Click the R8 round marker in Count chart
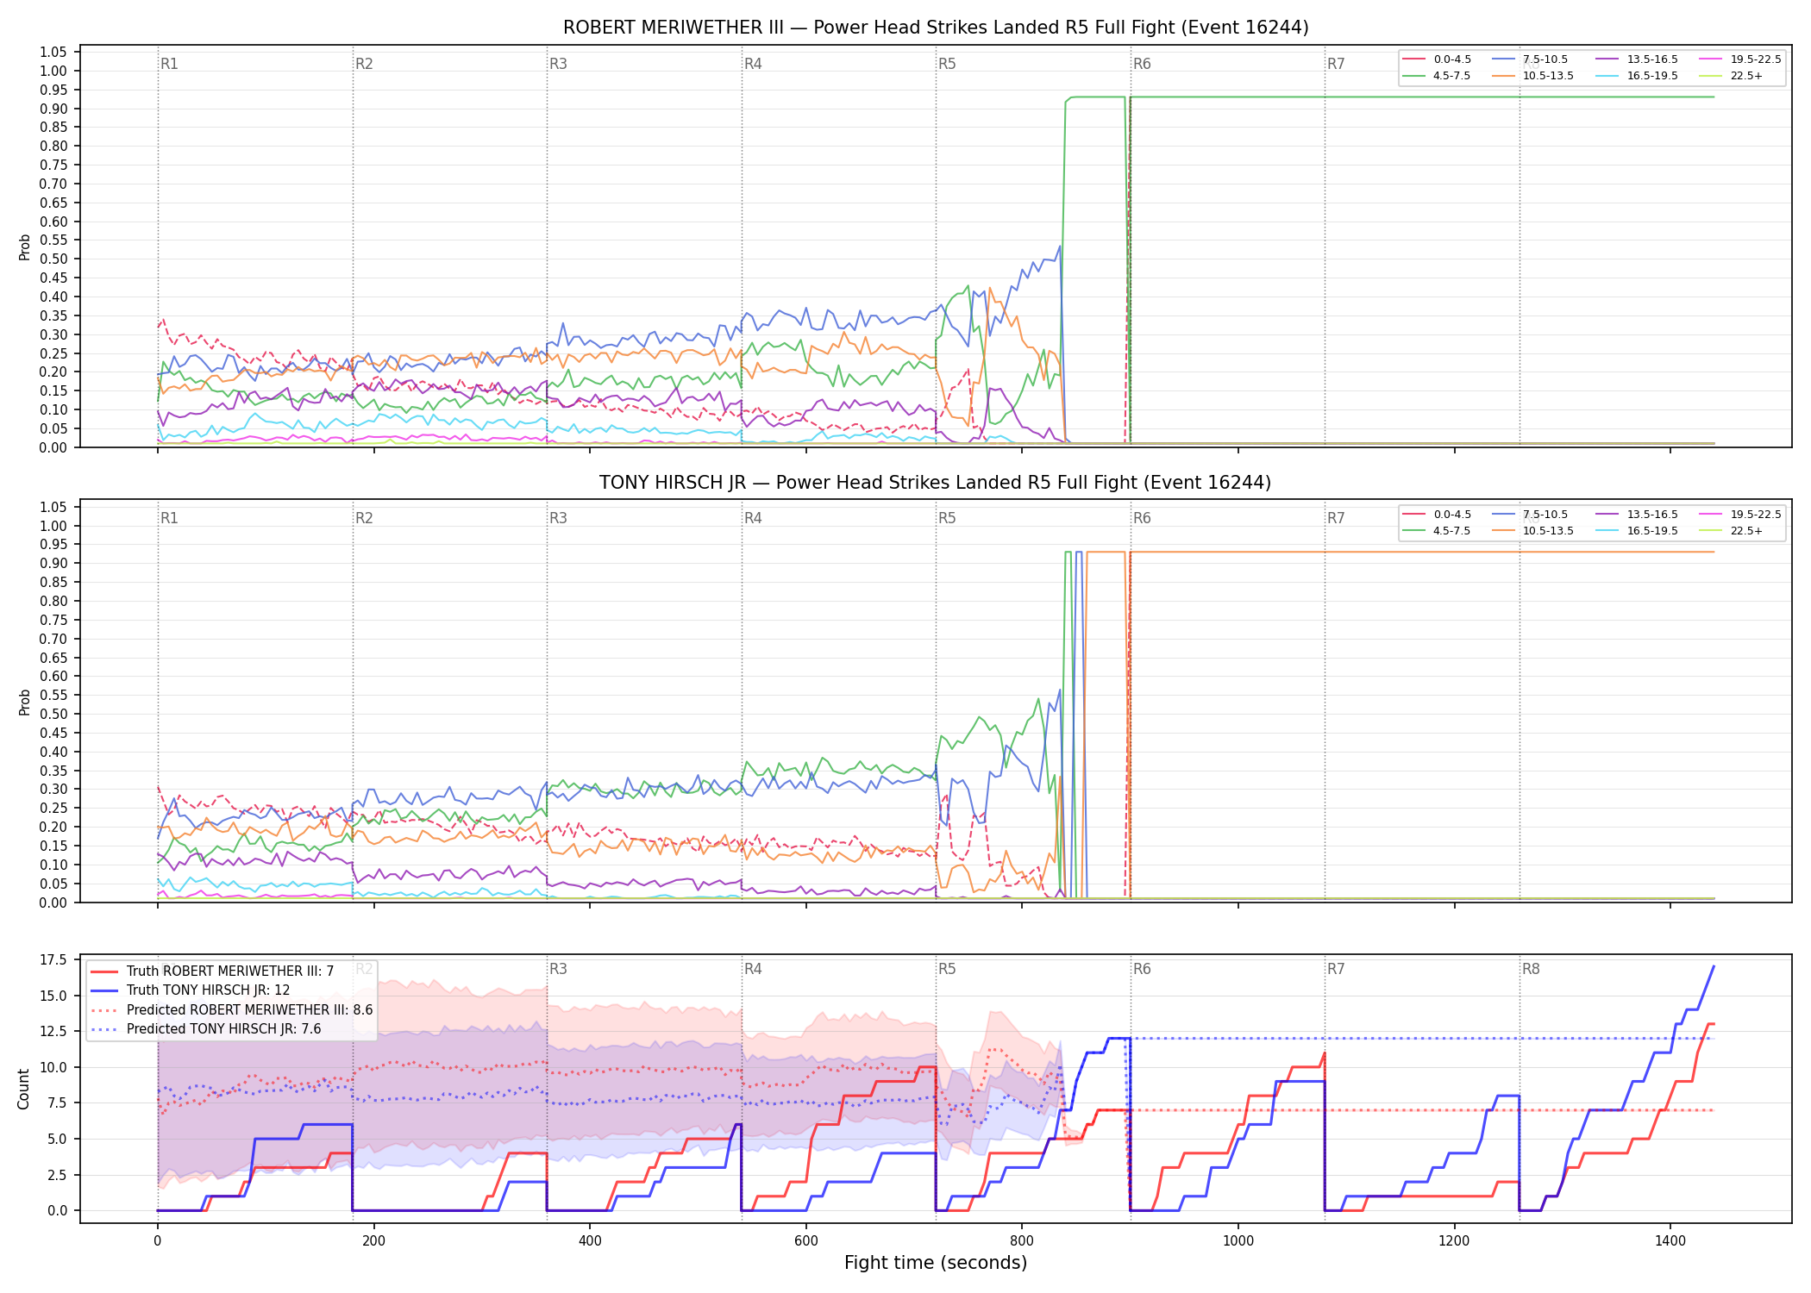The width and height of the screenshot is (1811, 1293). coord(1531,969)
